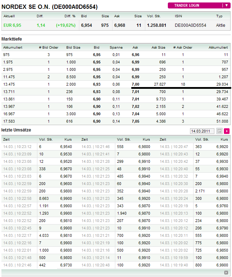Click the grey next-page arrow at bottom right
232x277 pixels.
point(226,272)
